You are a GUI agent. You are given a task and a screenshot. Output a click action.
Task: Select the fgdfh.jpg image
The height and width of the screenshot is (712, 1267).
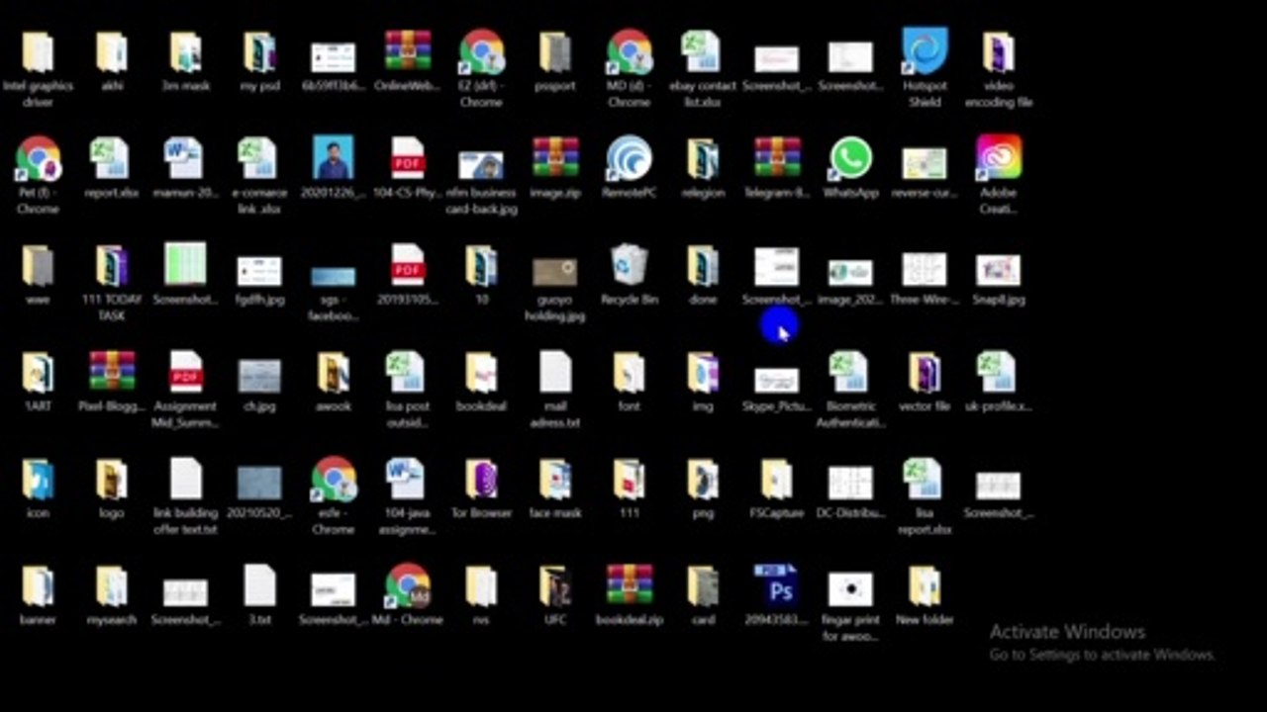259,271
